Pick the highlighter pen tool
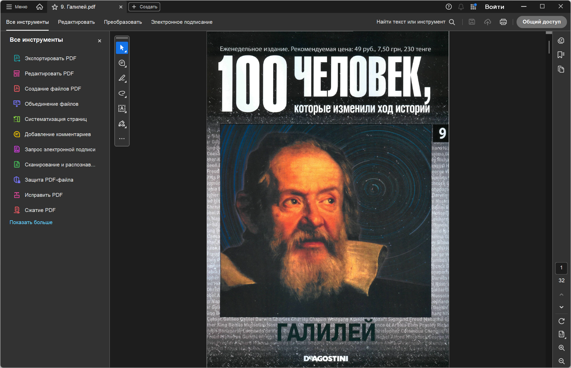This screenshot has height=368, width=571. pyautogui.click(x=122, y=78)
